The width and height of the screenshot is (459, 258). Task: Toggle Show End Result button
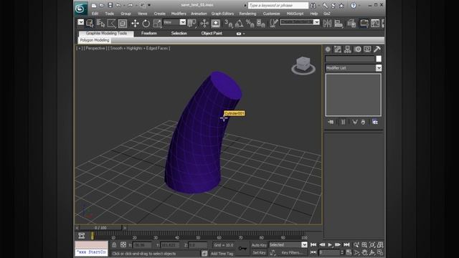(343, 122)
